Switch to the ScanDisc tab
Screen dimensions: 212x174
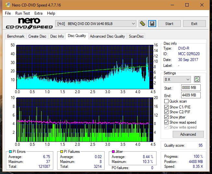pyautogui.click(x=136, y=36)
